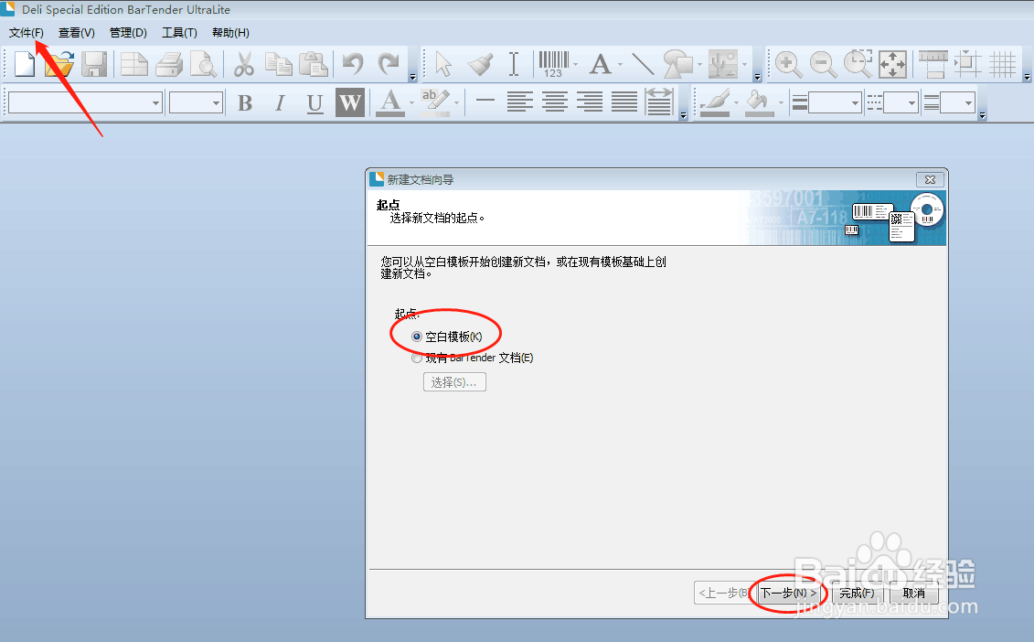Toggle right text alignment
Image resolution: width=1034 pixels, height=642 pixels.
[x=590, y=102]
